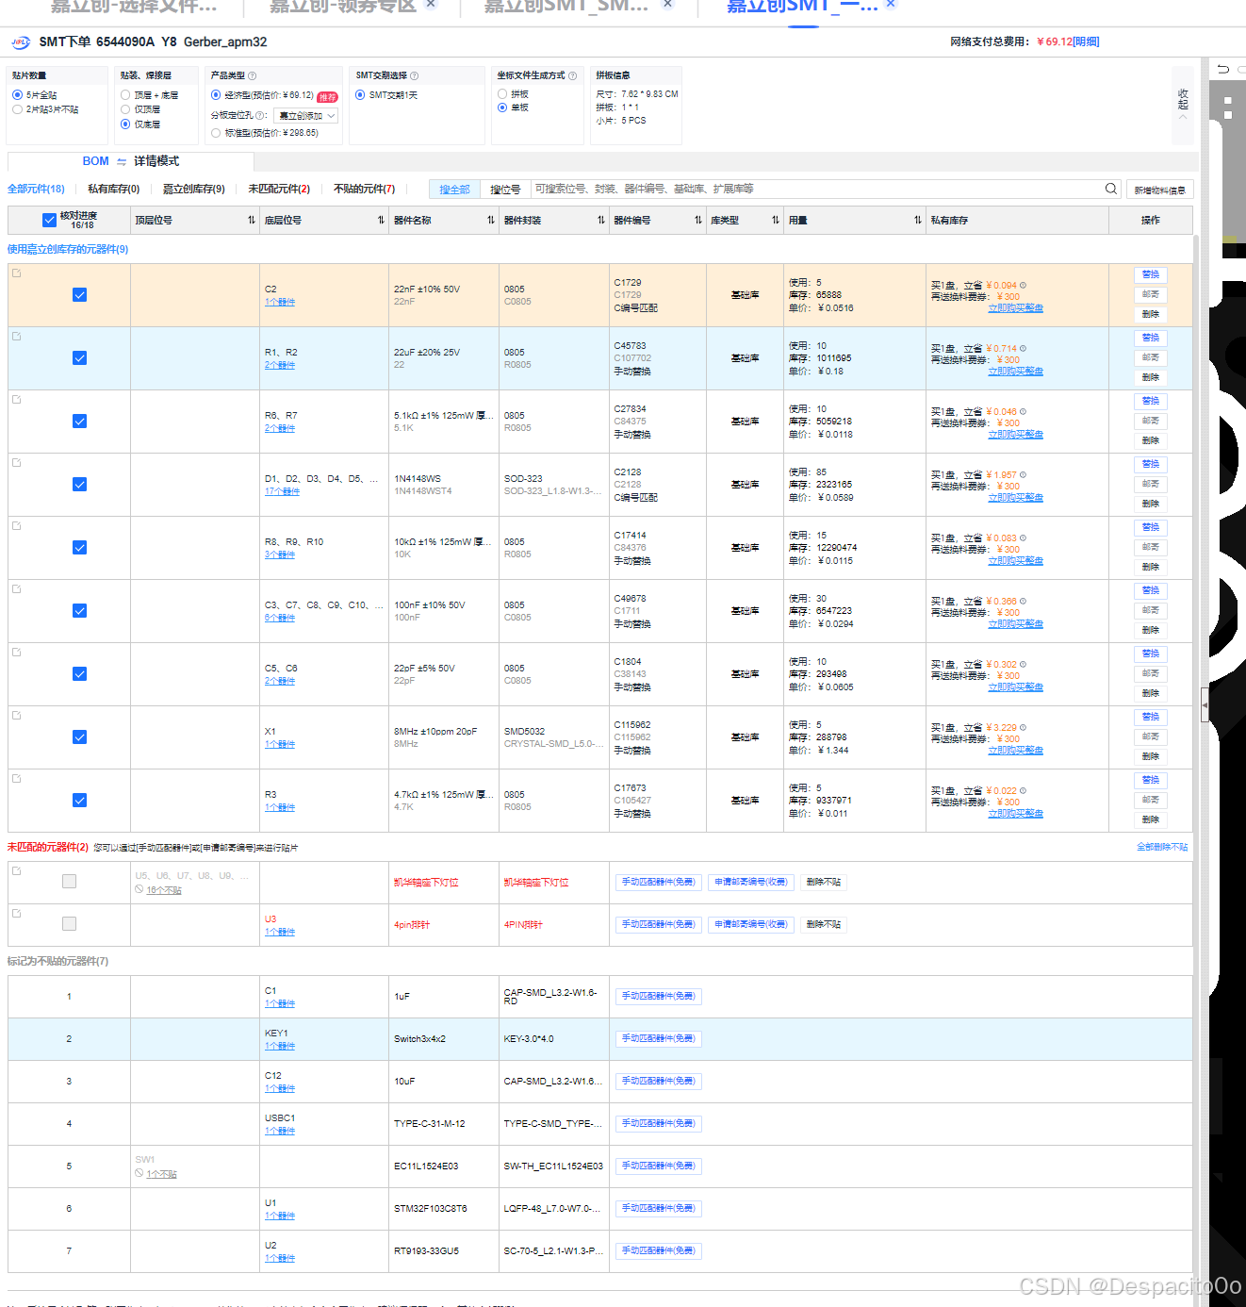Select 顶层 + 底层 soldering layer option

pyautogui.click(x=125, y=95)
